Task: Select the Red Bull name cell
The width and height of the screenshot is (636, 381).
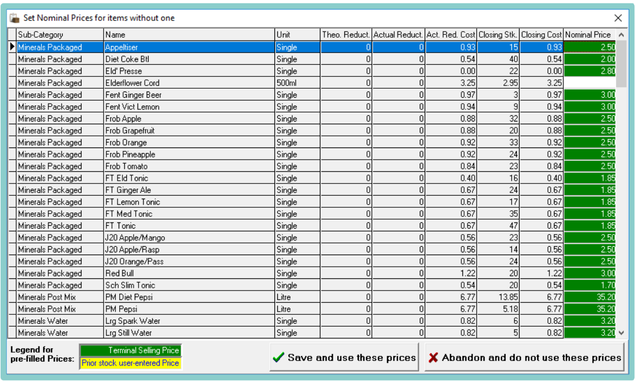Action: tap(189, 273)
